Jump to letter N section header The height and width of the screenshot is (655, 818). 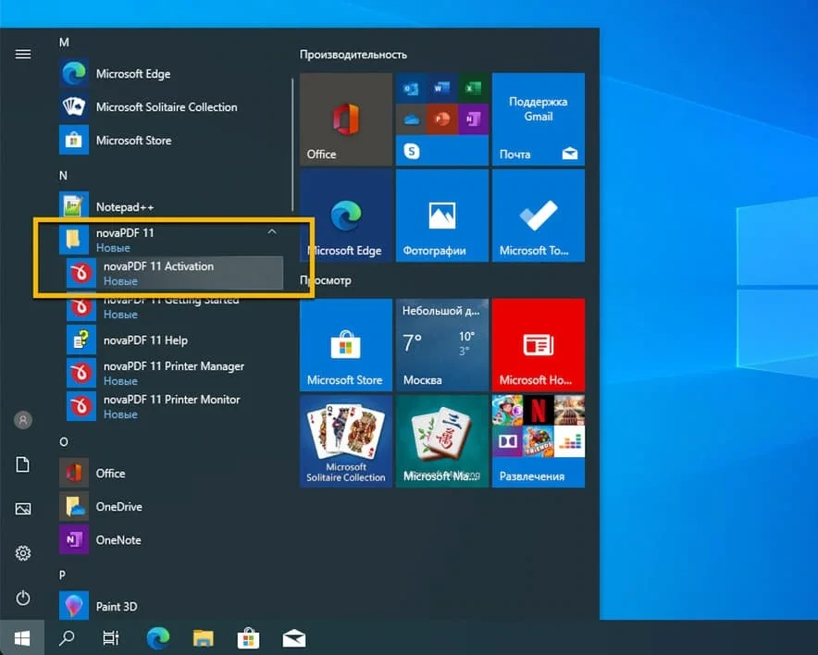tap(63, 175)
